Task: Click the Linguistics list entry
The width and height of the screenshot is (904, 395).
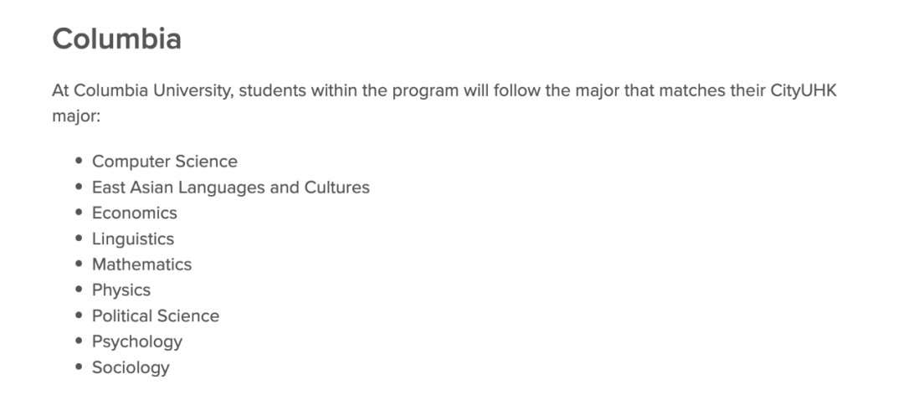Action: (132, 239)
